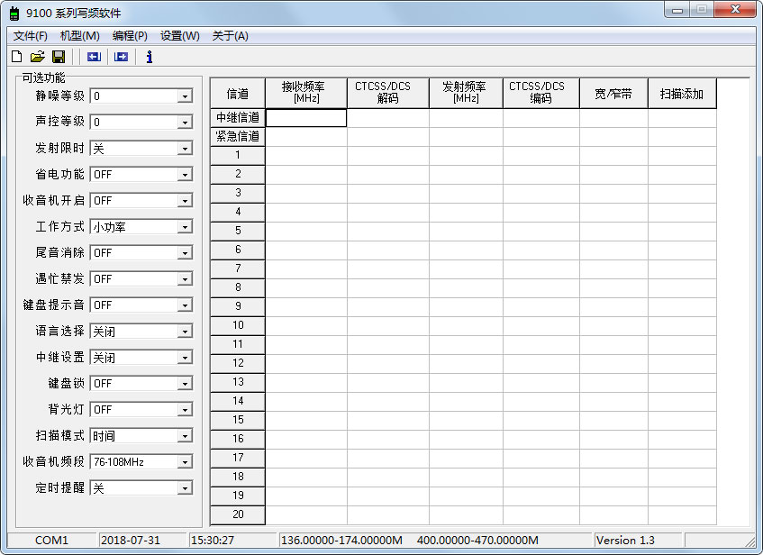Click 136.00000-174.00000M range in status bar
Viewport: 763px width, 555px height.
tap(341, 541)
